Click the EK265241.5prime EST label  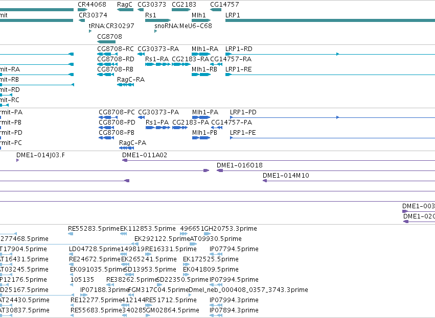[149, 259]
